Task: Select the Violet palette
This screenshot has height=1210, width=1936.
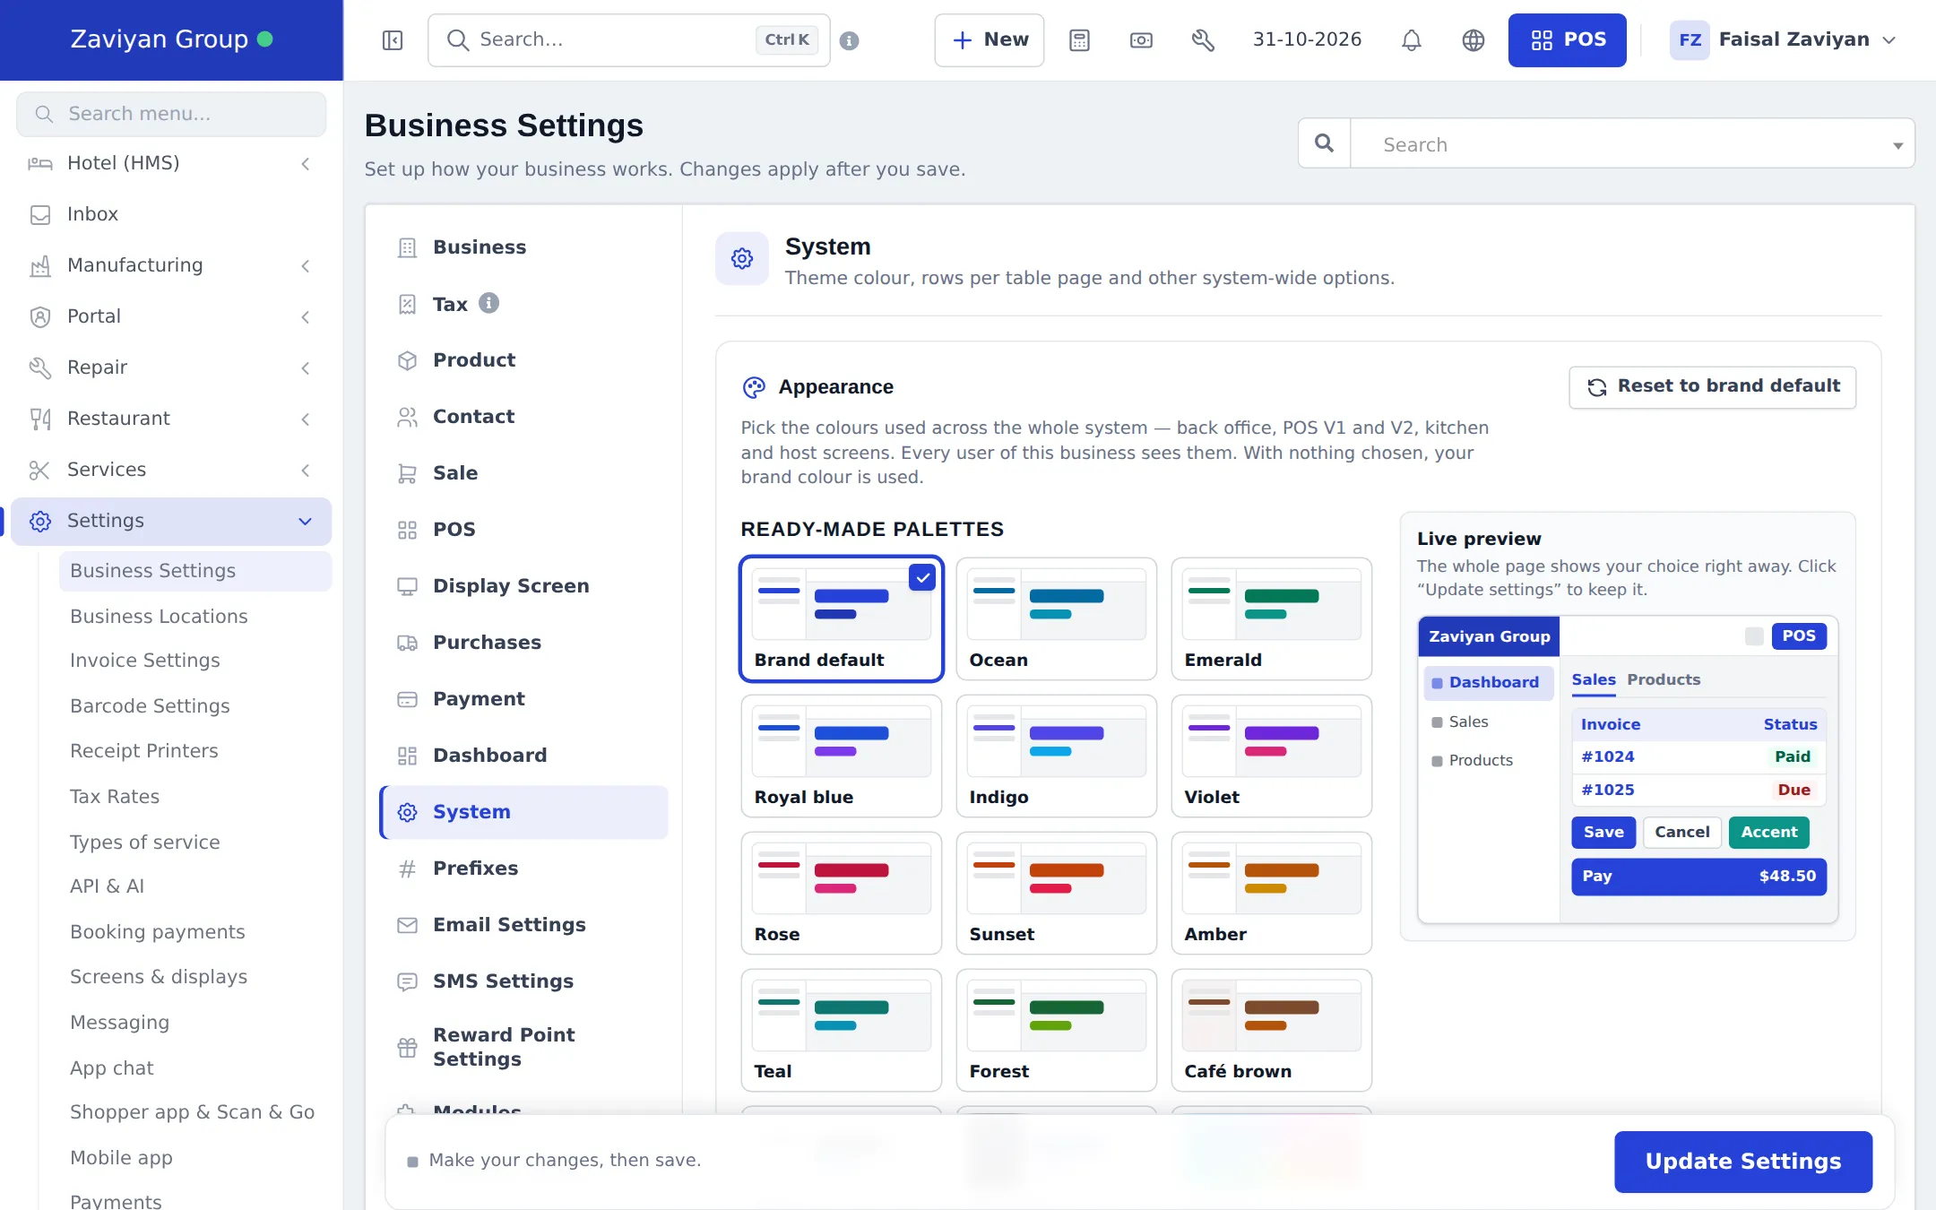Action: click(x=1271, y=756)
